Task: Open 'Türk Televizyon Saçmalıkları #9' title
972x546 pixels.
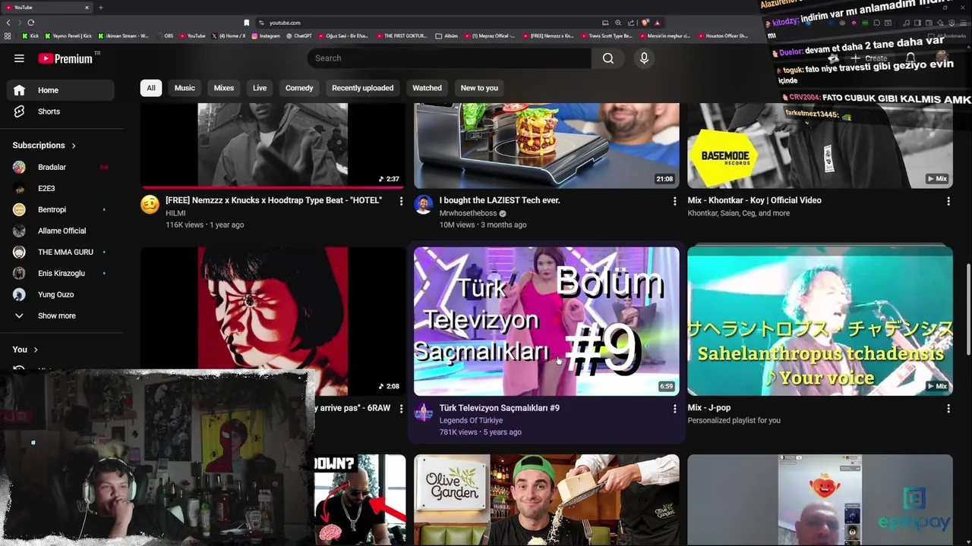Action: [500, 408]
